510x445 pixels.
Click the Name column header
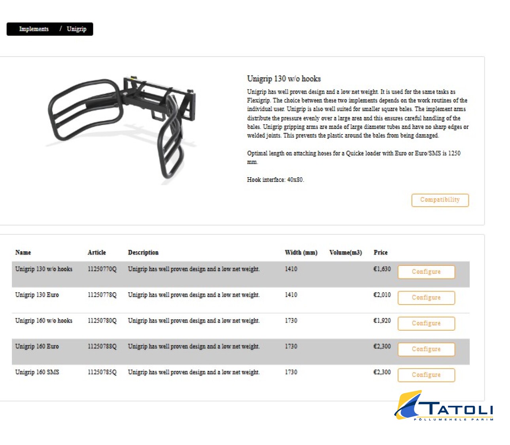coord(23,252)
